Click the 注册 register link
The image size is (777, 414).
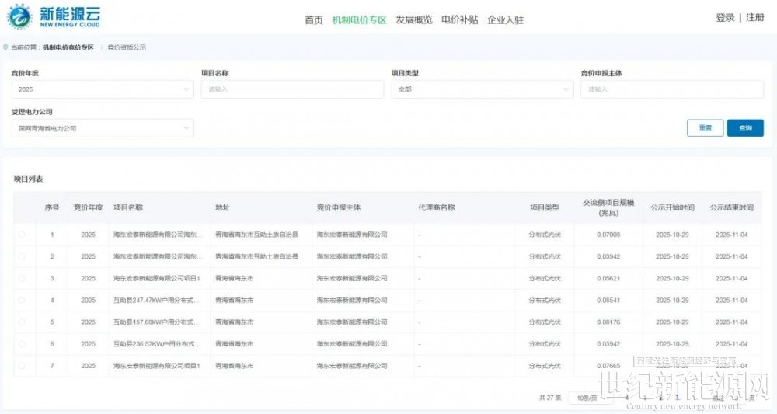click(754, 18)
